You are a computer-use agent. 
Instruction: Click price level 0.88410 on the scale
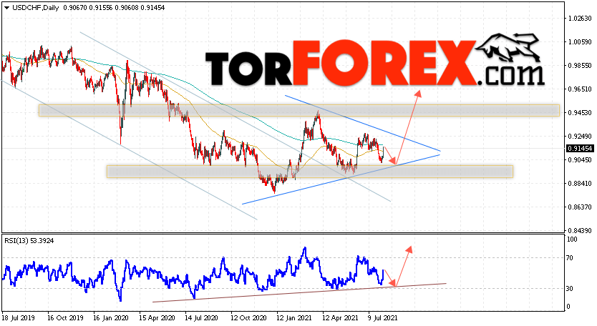580,183
